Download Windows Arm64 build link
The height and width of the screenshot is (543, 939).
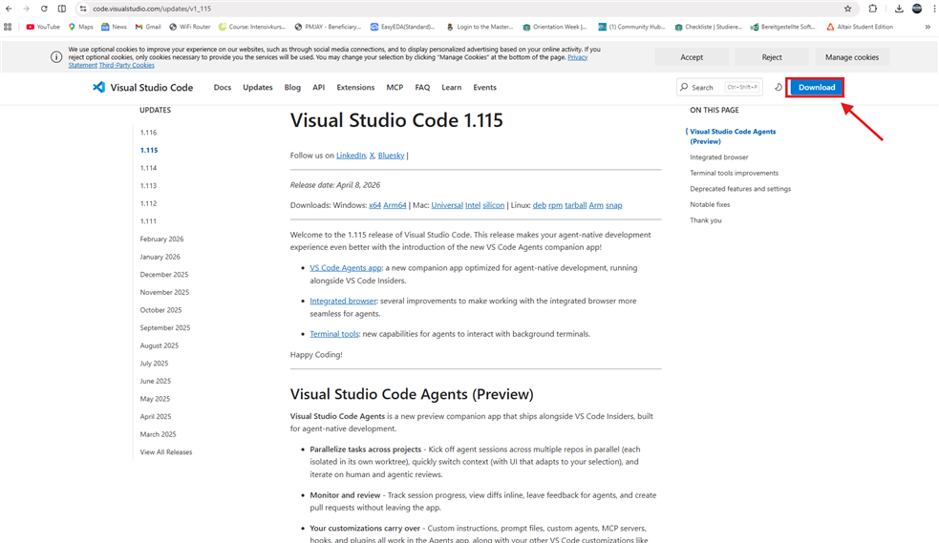pos(395,205)
